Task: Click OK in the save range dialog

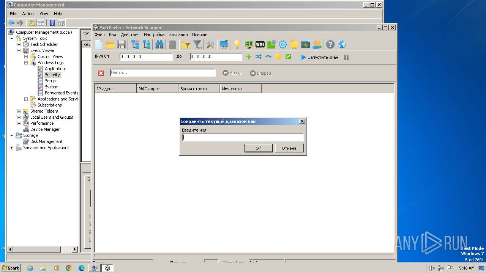Action: point(259,148)
